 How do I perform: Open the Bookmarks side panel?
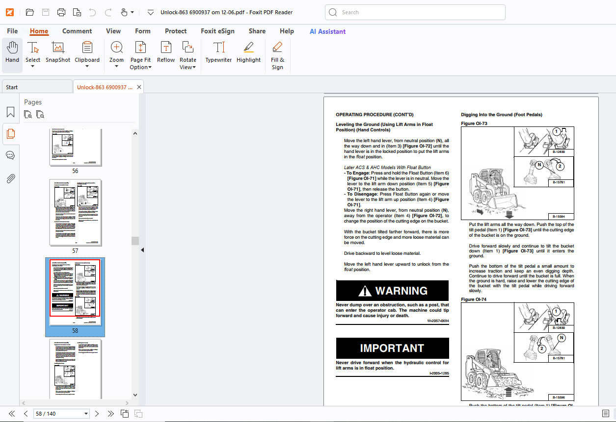10,112
